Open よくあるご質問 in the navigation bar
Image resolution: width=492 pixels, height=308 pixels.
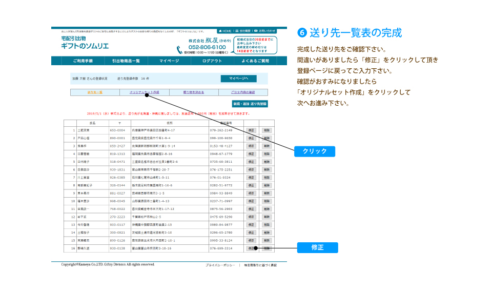(x=255, y=61)
